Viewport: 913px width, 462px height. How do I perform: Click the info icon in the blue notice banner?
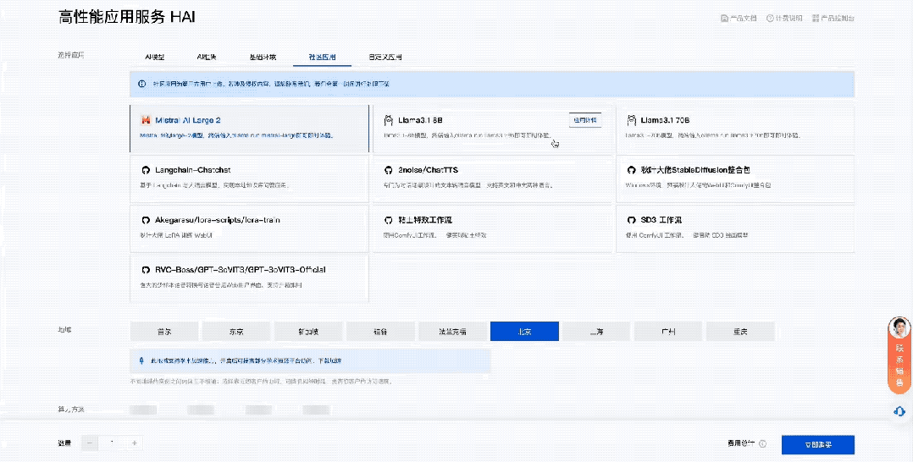tap(141, 84)
